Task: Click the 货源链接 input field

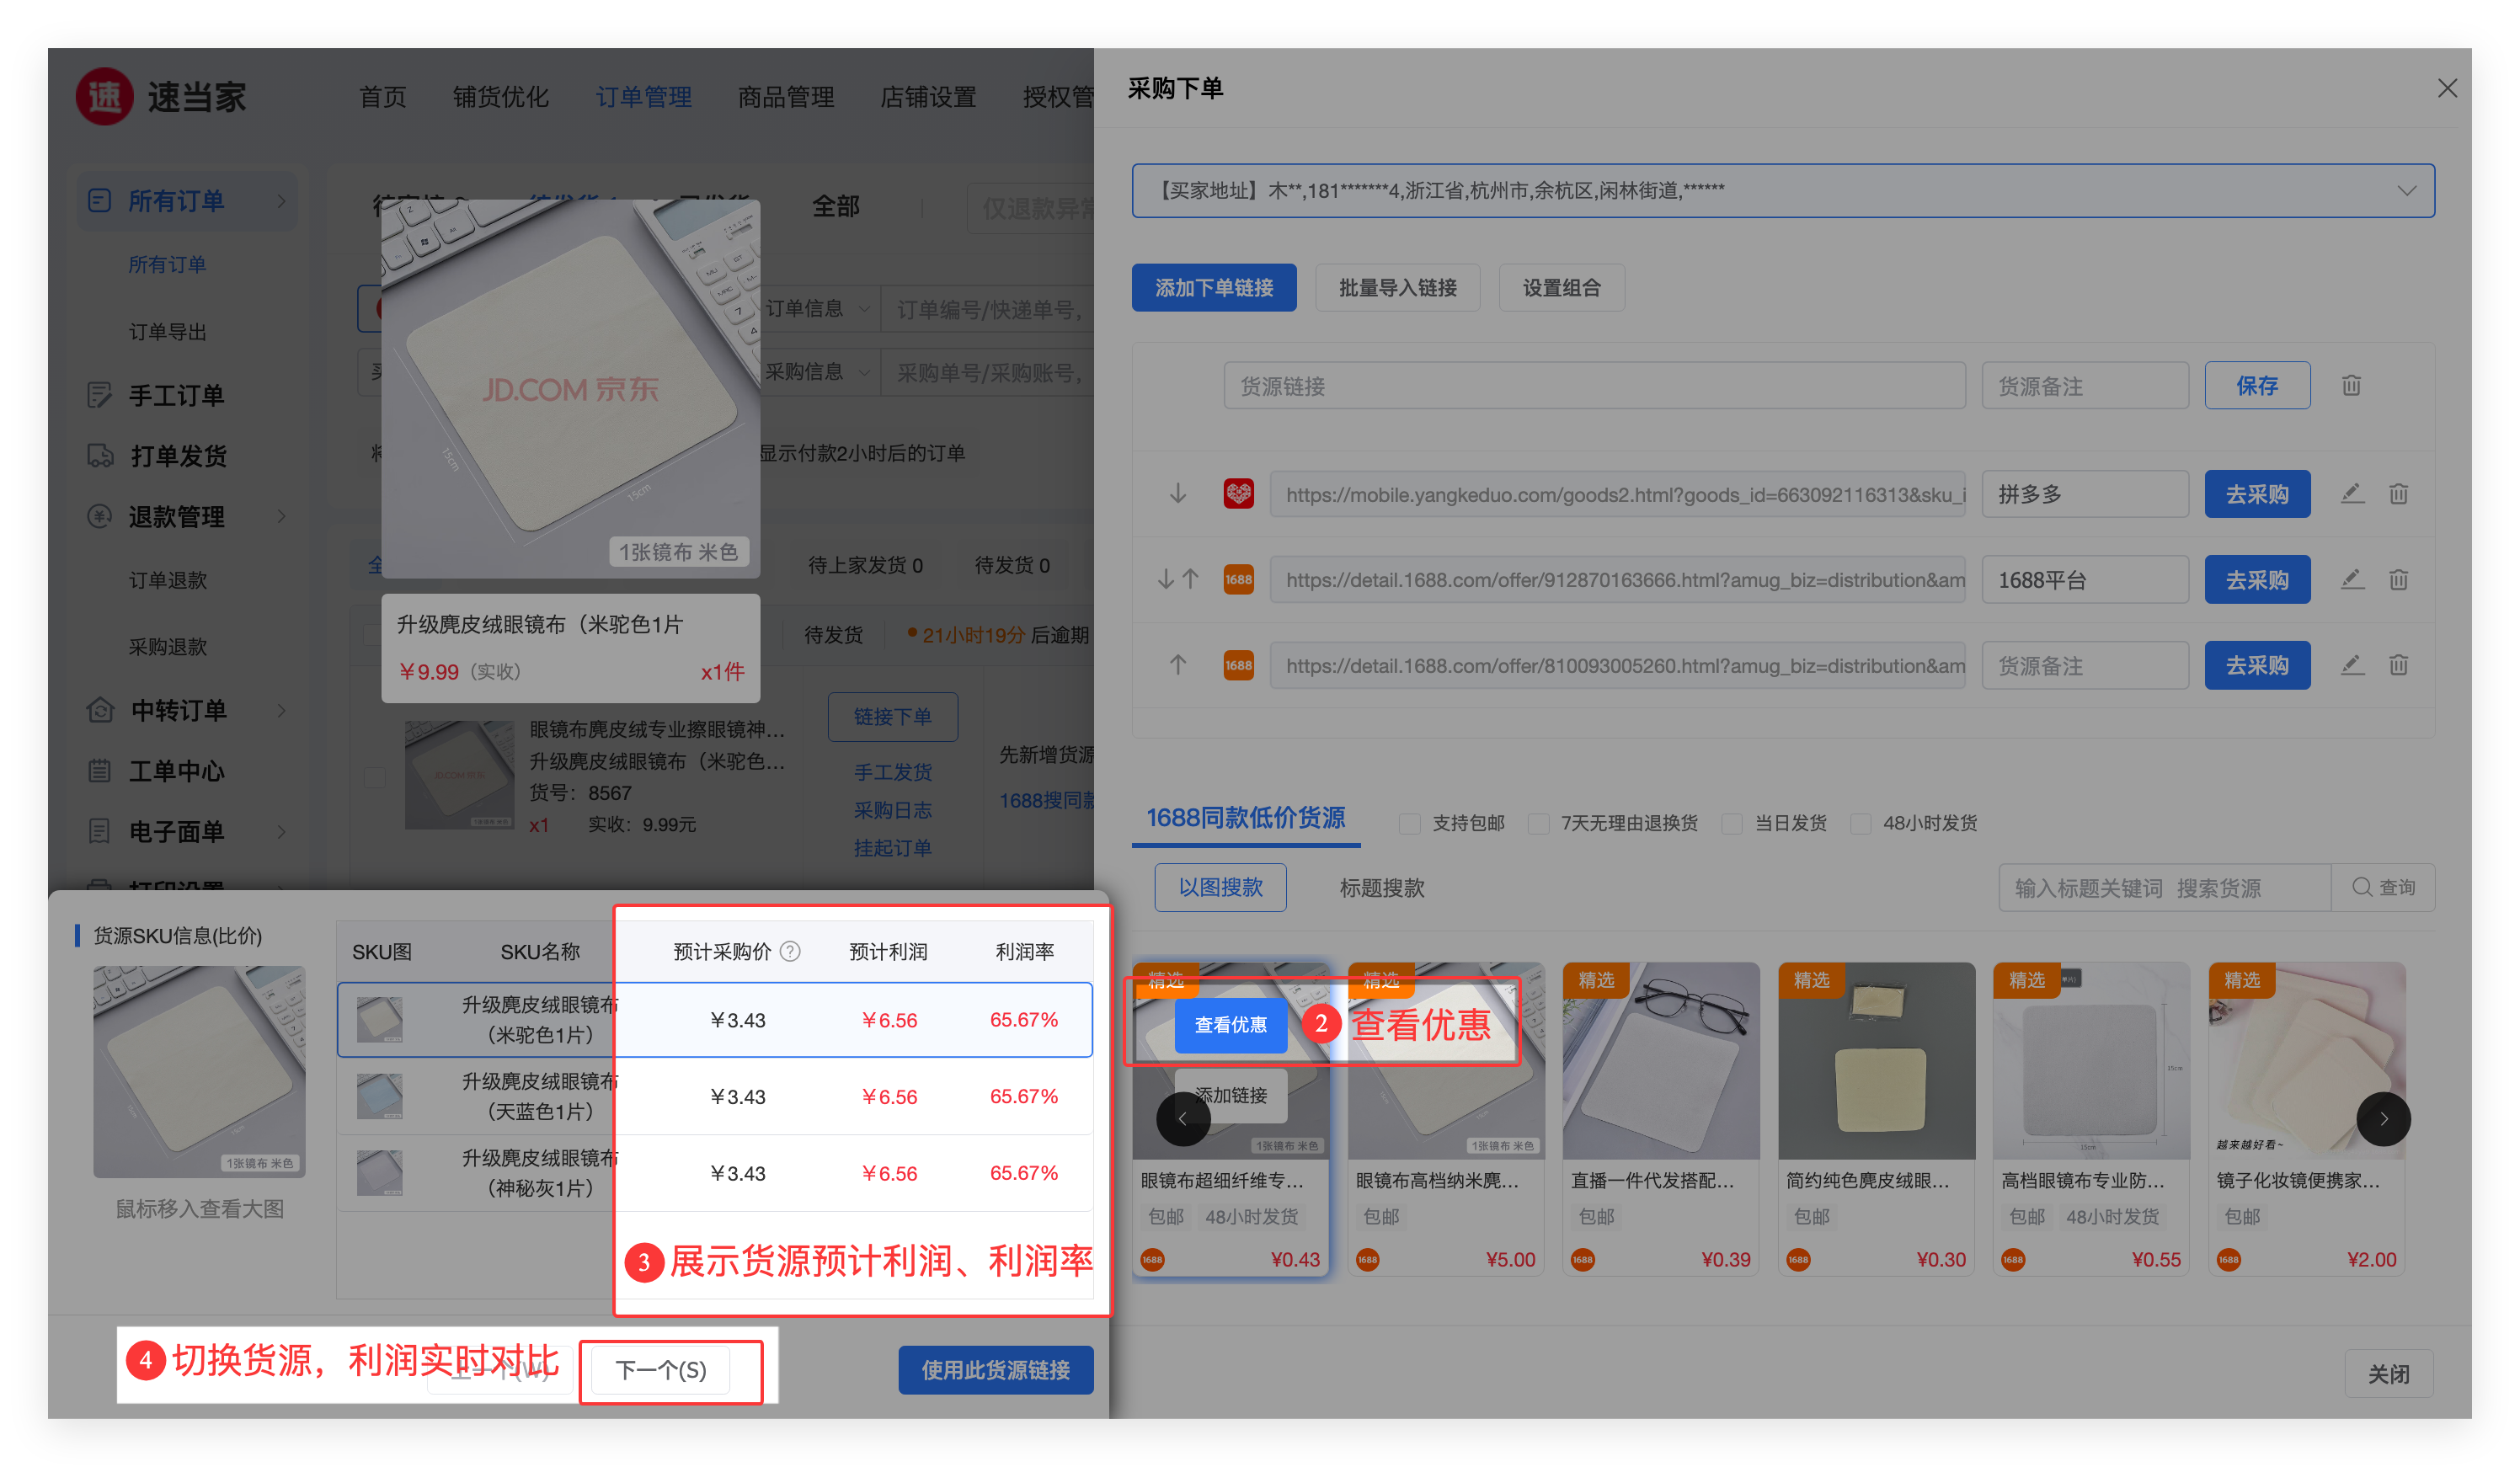Action: [1594, 386]
